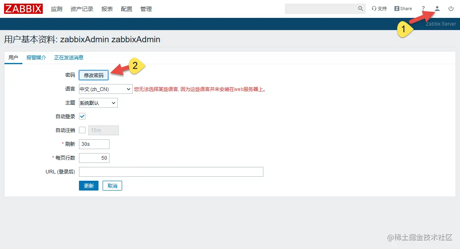This screenshot has width=460, height=249.
Task: Open the 主题 theme dropdown
Action: pos(98,103)
